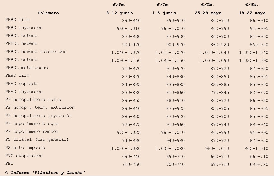274x176 pixels.
Task: Select PEAD soplado row label
Action: click(x=21, y=84)
